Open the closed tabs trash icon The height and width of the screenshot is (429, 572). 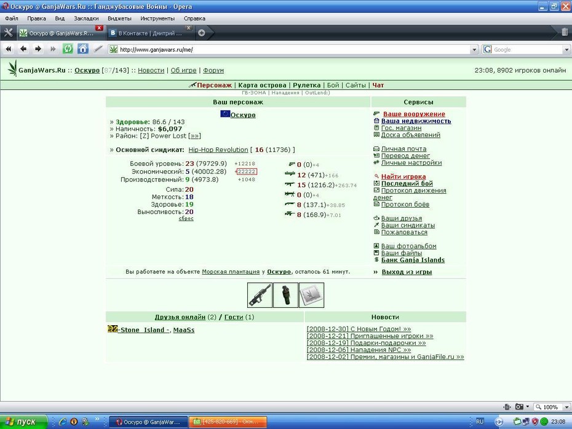pyautogui.click(x=565, y=33)
